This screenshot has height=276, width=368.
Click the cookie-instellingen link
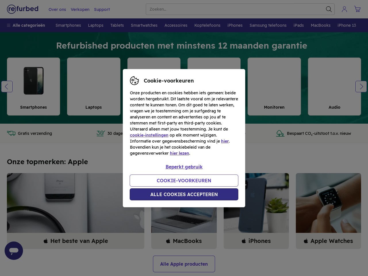tap(149, 135)
